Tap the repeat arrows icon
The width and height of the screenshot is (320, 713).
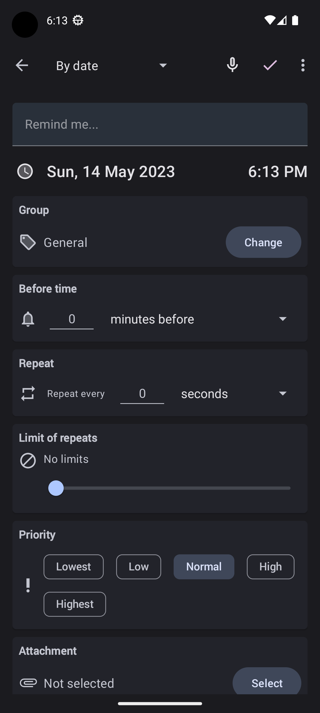[28, 393]
